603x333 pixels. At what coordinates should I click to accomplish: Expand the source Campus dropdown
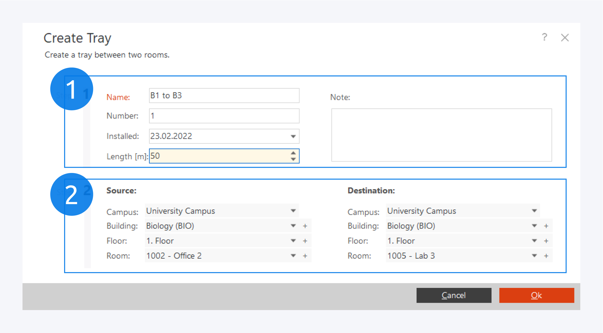293,211
